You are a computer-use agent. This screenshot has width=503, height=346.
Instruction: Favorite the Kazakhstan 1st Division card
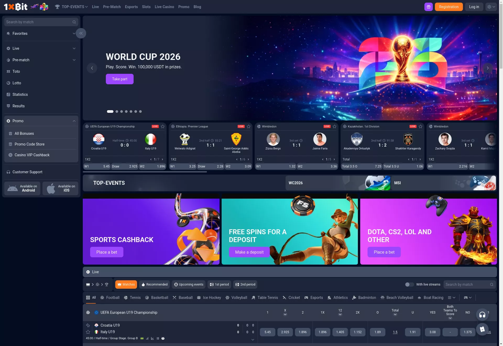point(420,126)
